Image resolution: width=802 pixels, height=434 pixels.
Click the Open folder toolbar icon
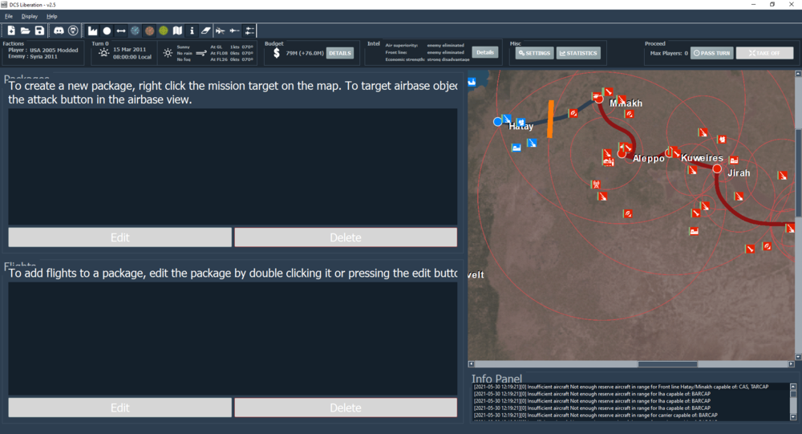click(x=25, y=30)
